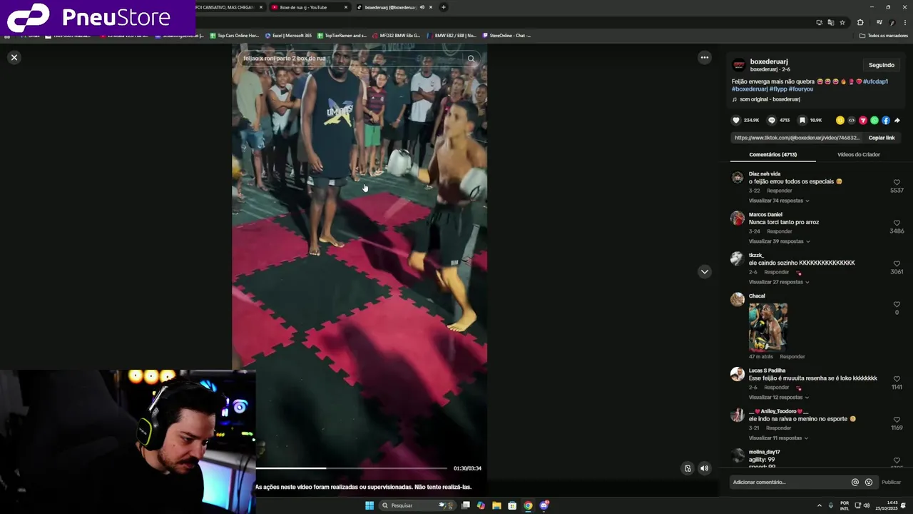The image size is (913, 514).
Task: Share the video to WhatsApp
Action: [874, 120]
